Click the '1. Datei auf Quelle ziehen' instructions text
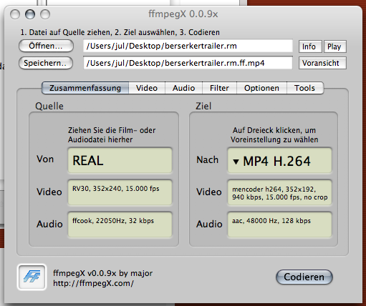This screenshot has width=366, height=306. [120, 32]
